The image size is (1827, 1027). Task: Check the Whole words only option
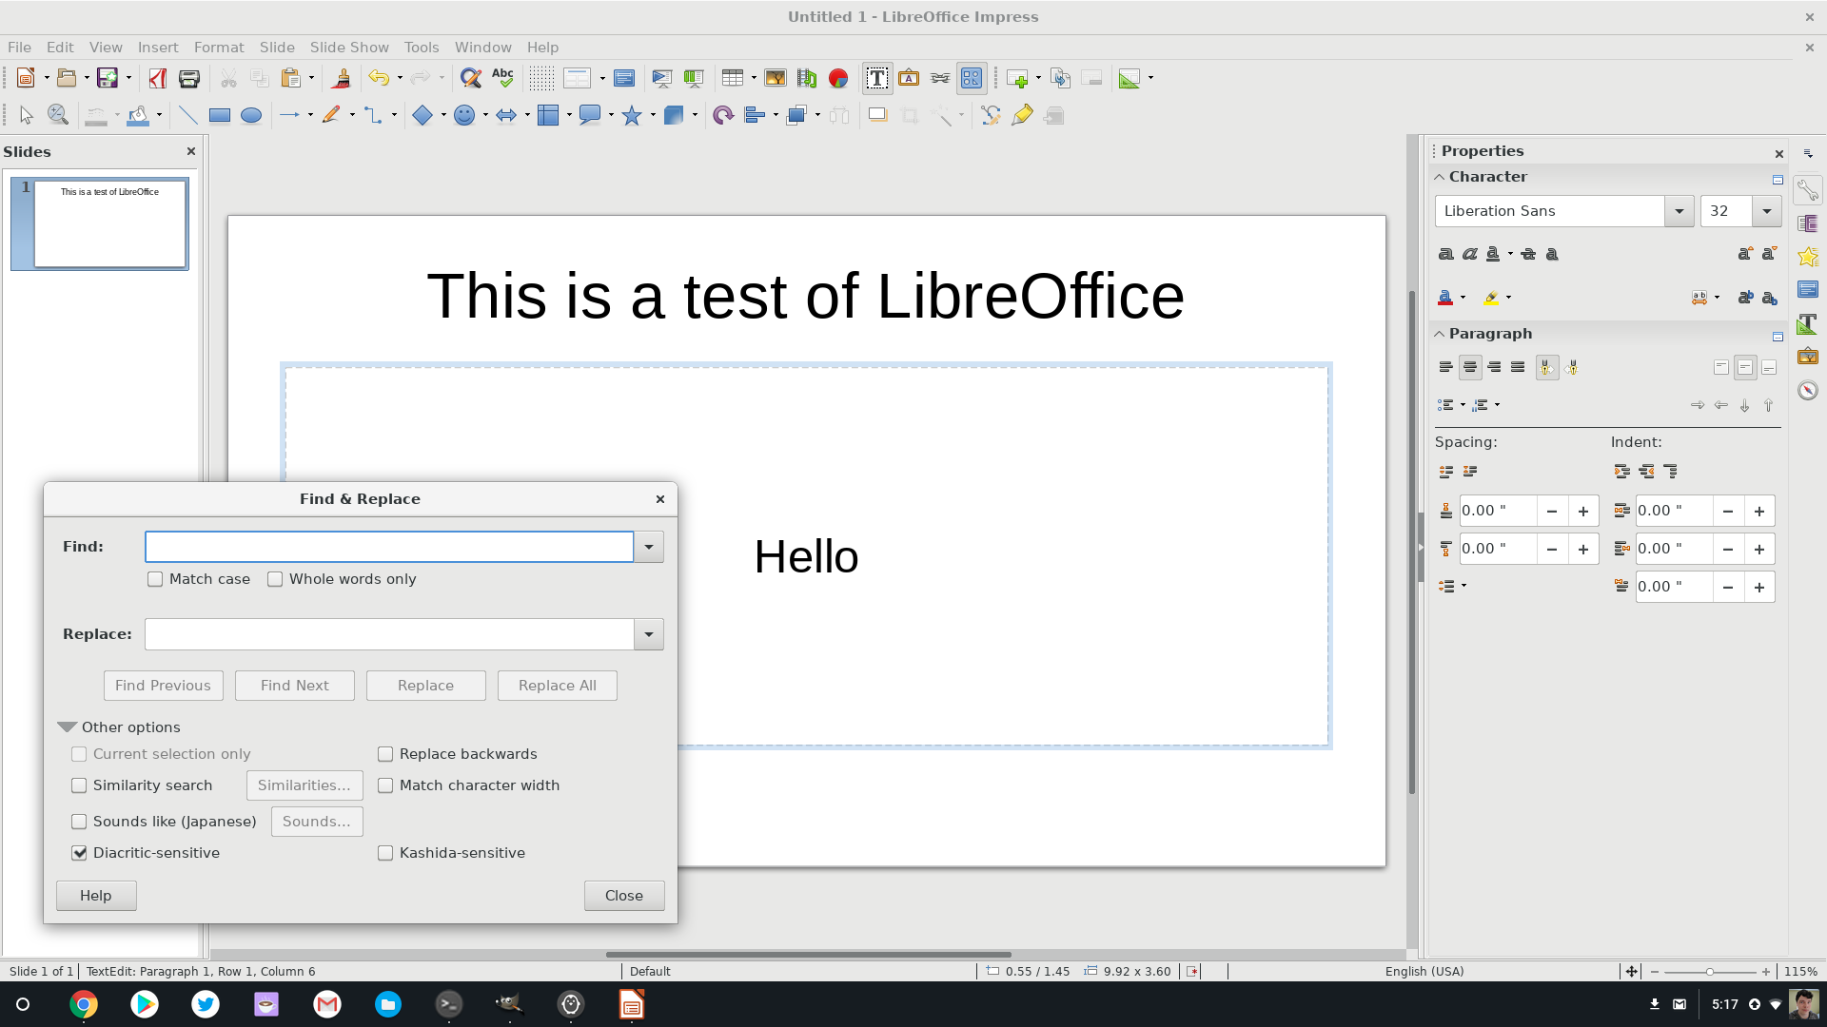click(x=275, y=579)
